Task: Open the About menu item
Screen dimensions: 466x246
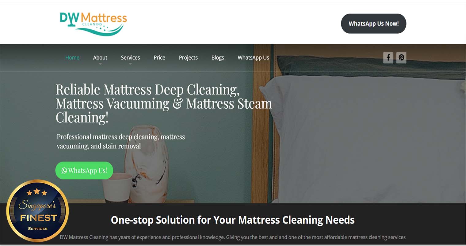Action: (x=100, y=58)
